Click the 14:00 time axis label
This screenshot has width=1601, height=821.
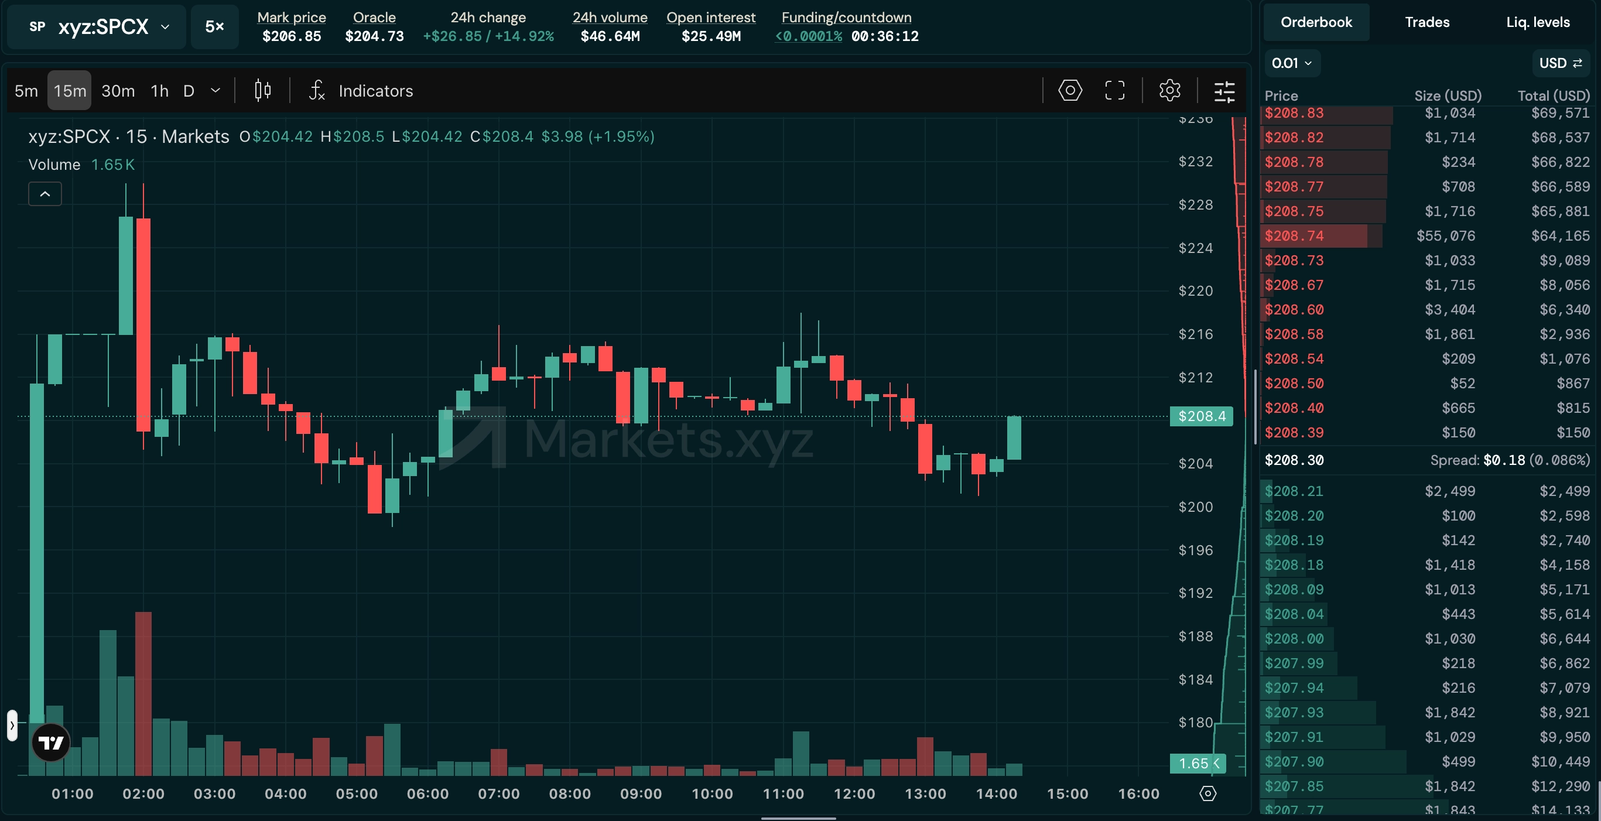[996, 793]
